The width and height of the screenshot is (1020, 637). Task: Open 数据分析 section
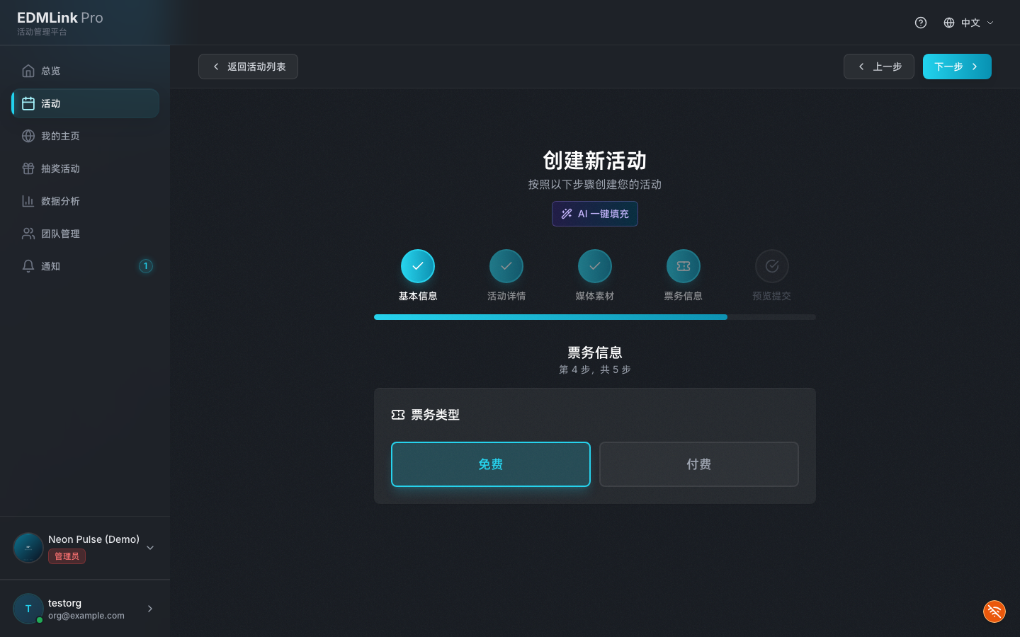click(x=85, y=201)
